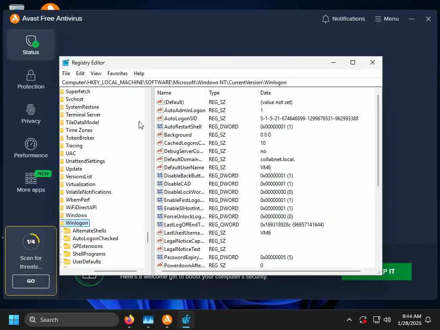Select the AlternateShells subkey folder
Screen dimensions: 440x330
tap(89, 231)
